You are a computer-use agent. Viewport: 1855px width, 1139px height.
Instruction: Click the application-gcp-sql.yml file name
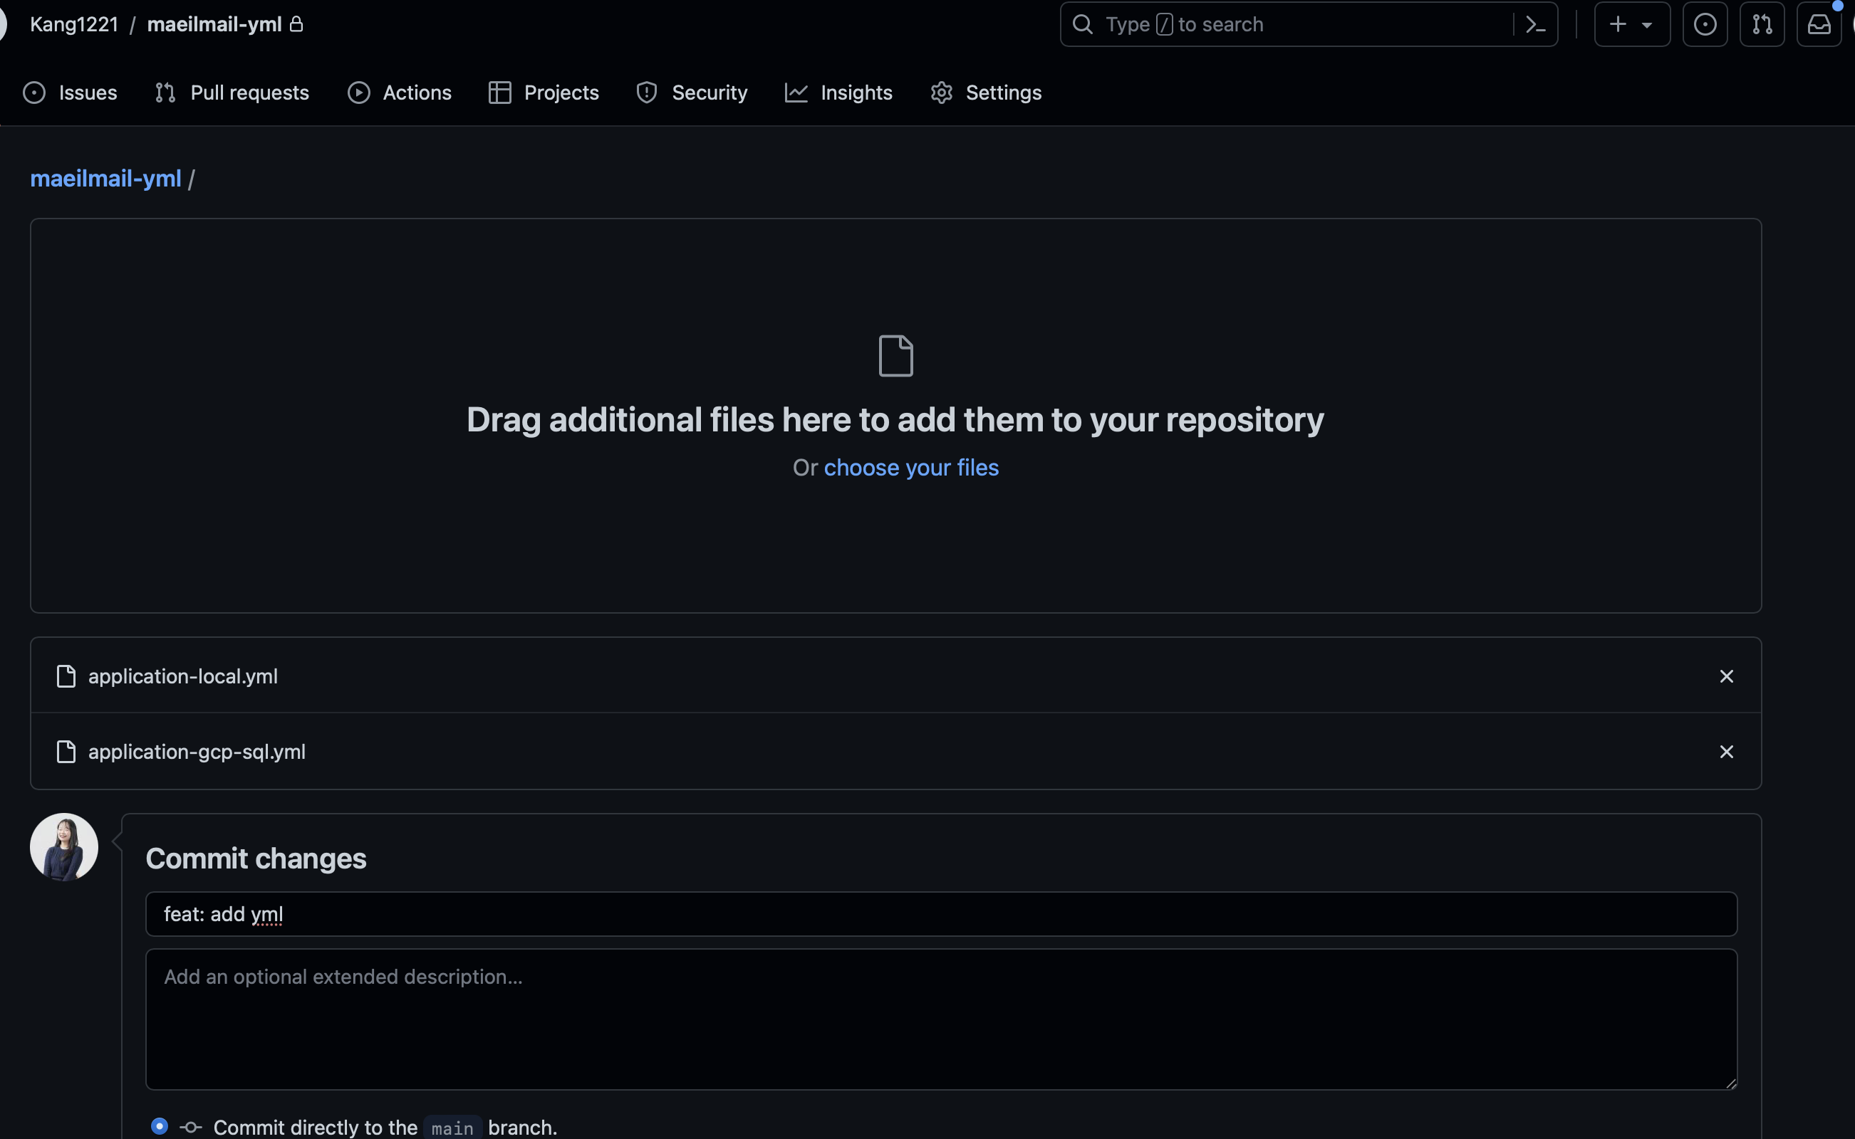[197, 752]
